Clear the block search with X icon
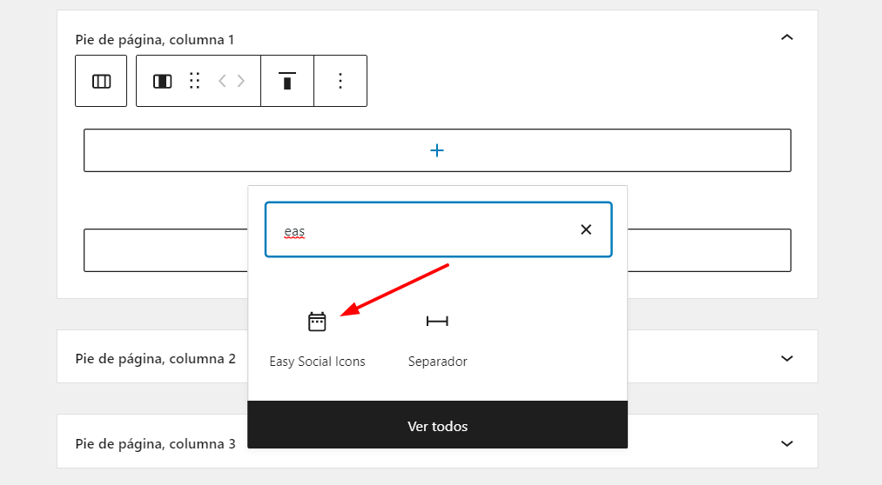This screenshot has height=485, width=882. coord(586,229)
